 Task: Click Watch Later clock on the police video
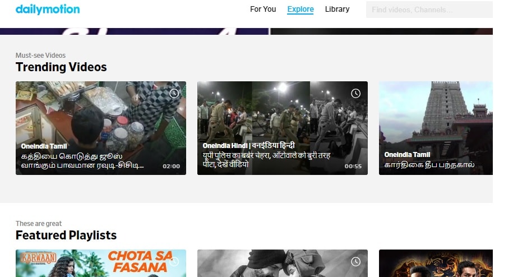click(x=355, y=93)
